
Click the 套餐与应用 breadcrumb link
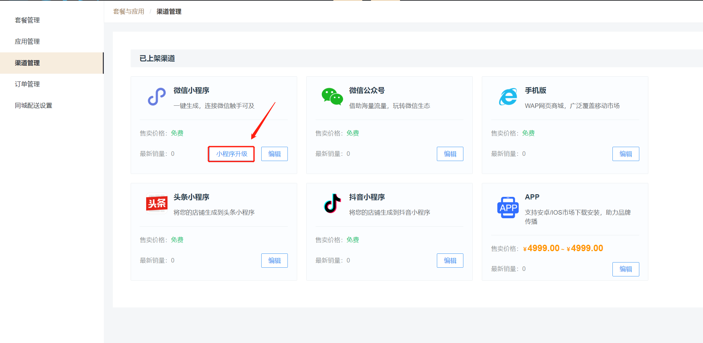pyautogui.click(x=129, y=12)
